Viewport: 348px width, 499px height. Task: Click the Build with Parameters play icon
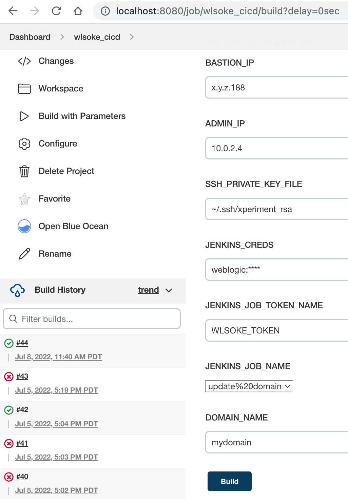[x=24, y=116]
